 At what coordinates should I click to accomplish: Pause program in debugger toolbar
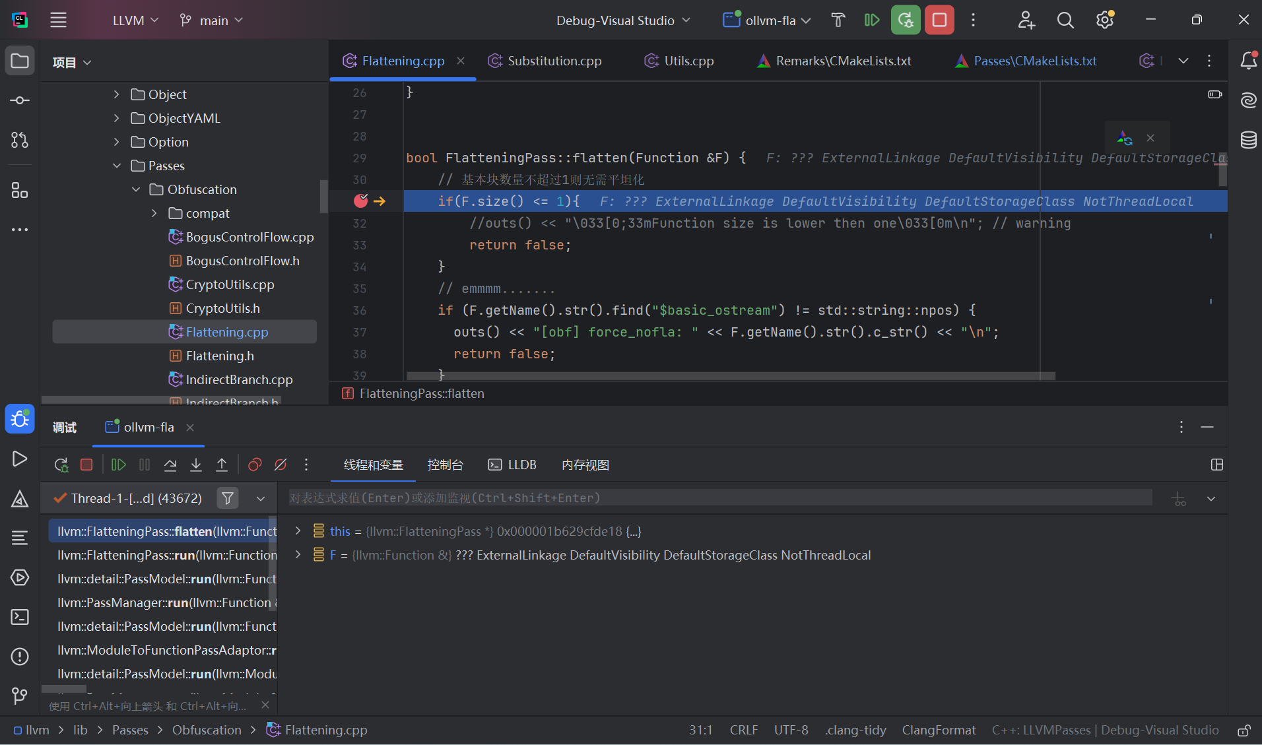[145, 465]
